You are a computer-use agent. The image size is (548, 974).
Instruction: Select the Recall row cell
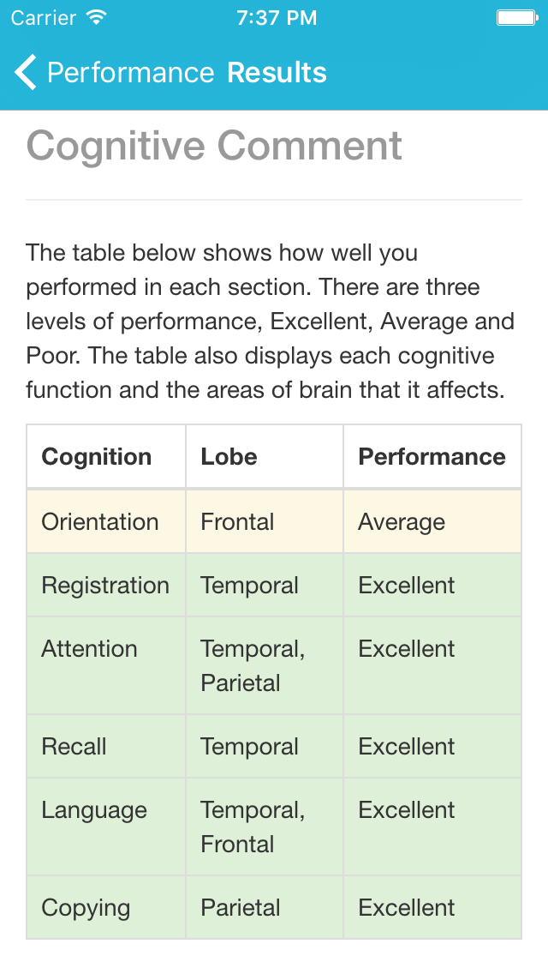click(74, 747)
